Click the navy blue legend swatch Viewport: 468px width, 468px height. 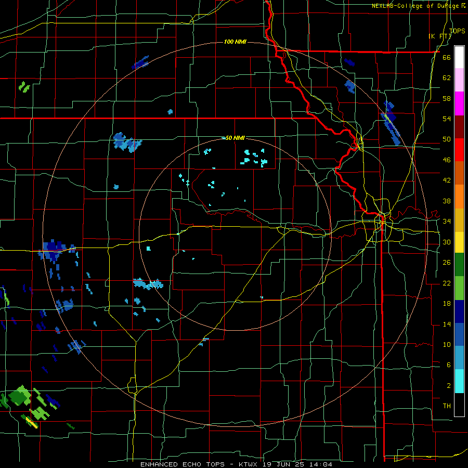tap(459, 311)
